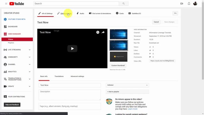Image resolution: width=204 pixels, height=115 pixels.
Task: Click the Create camera icon in sidebar
Action: [x=5, y=86]
